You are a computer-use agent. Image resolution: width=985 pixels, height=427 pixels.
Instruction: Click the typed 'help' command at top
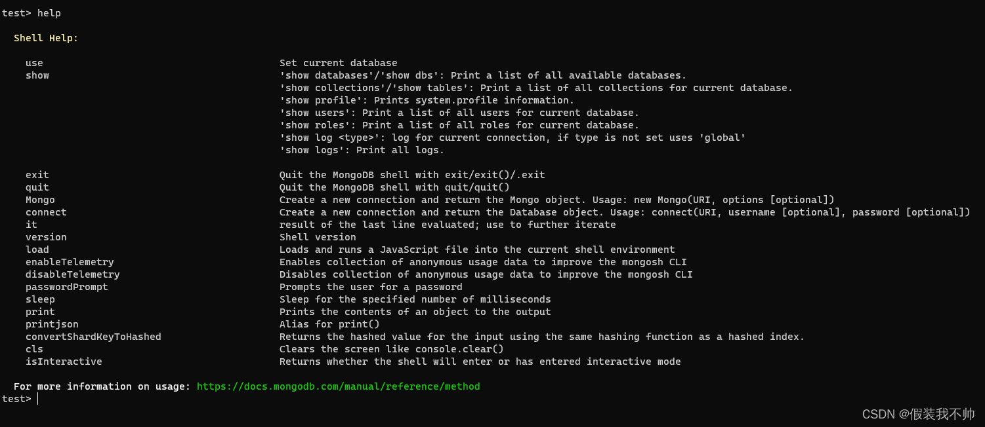(x=49, y=13)
